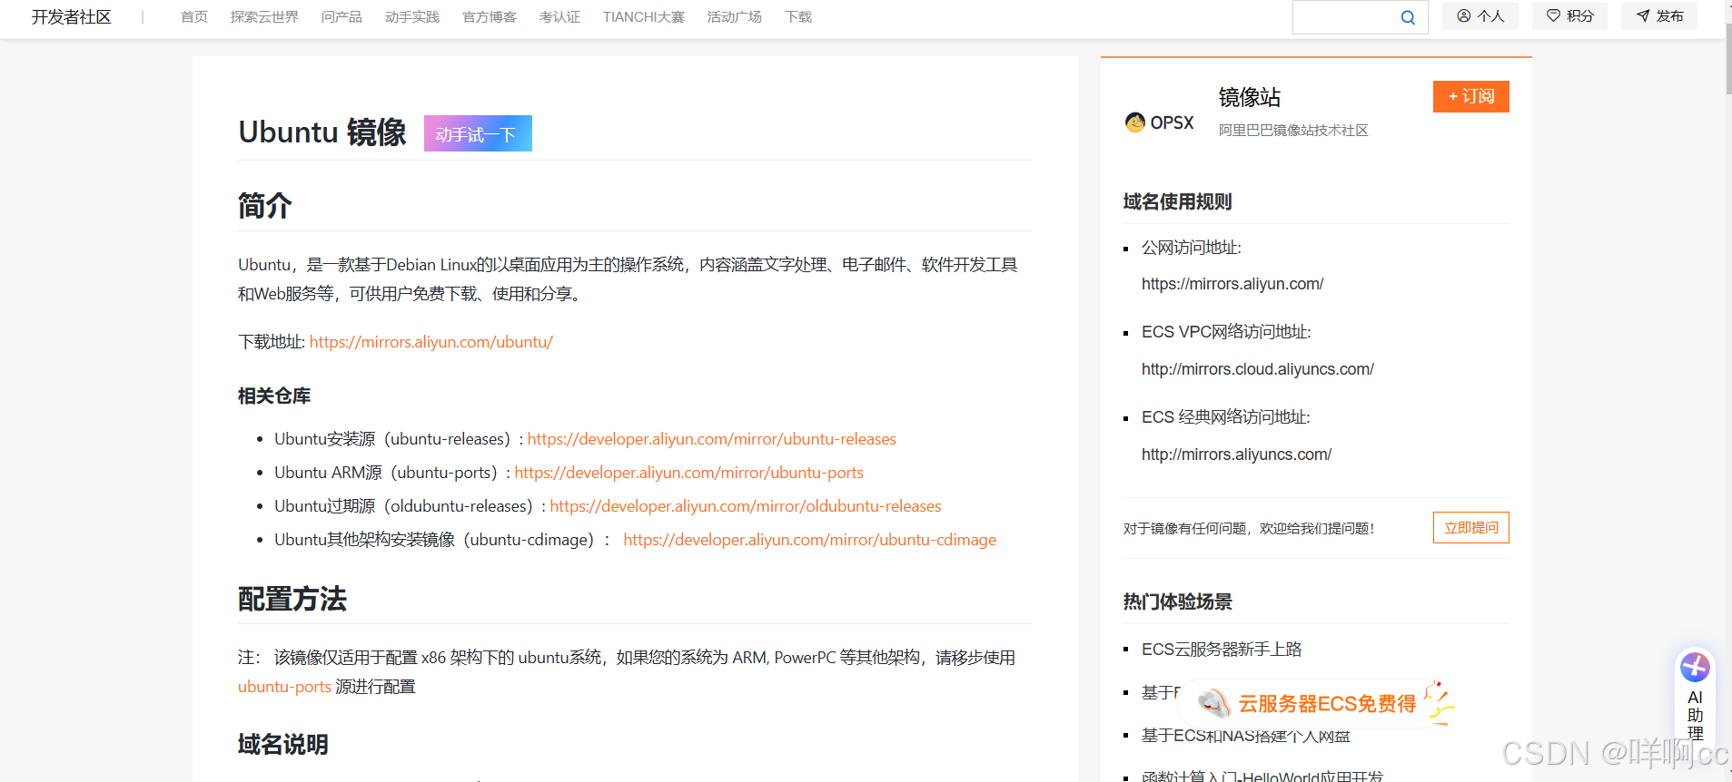Click the 发布 publish button
The image size is (1732, 782).
[1659, 16]
